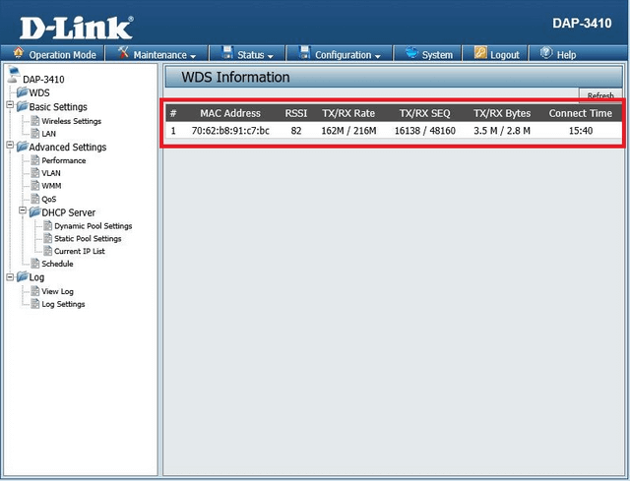Select Dynamic Pool Settings in the tree
The image size is (630, 481).
point(93,225)
